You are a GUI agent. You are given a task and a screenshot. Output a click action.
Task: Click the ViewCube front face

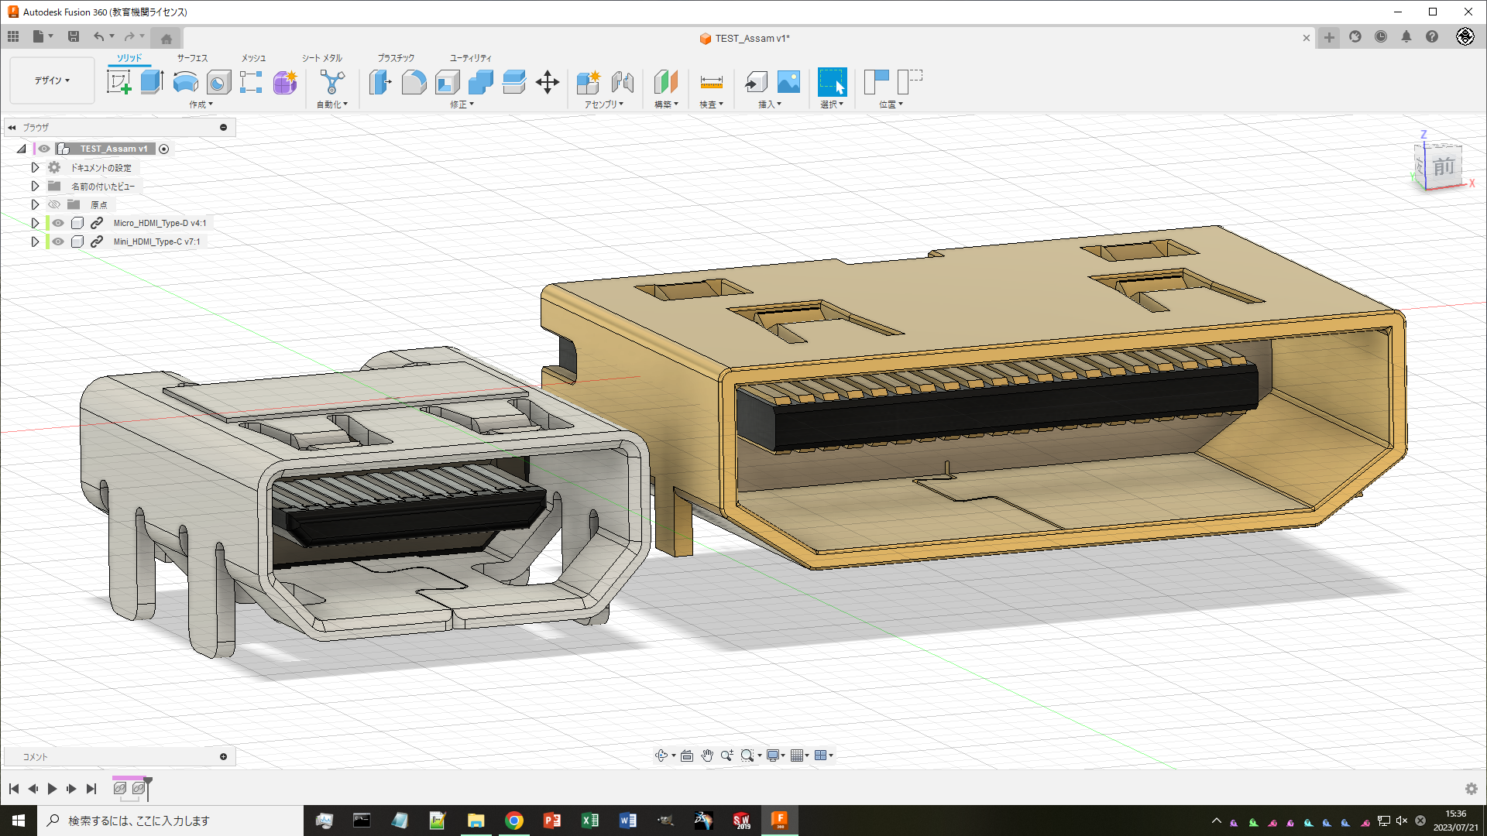pyautogui.click(x=1443, y=166)
